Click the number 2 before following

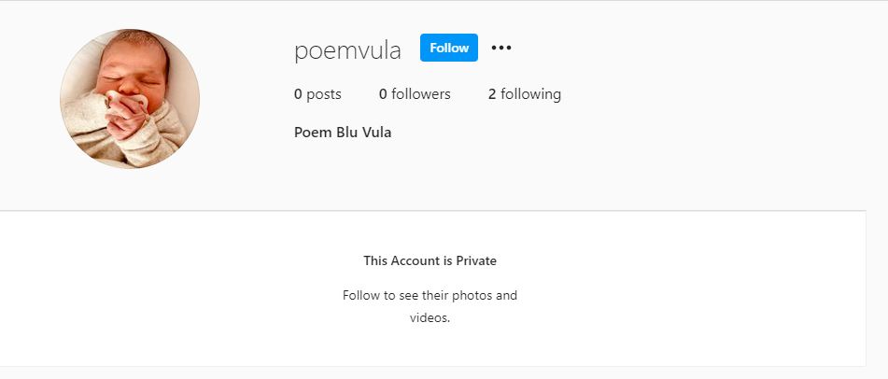tap(492, 94)
